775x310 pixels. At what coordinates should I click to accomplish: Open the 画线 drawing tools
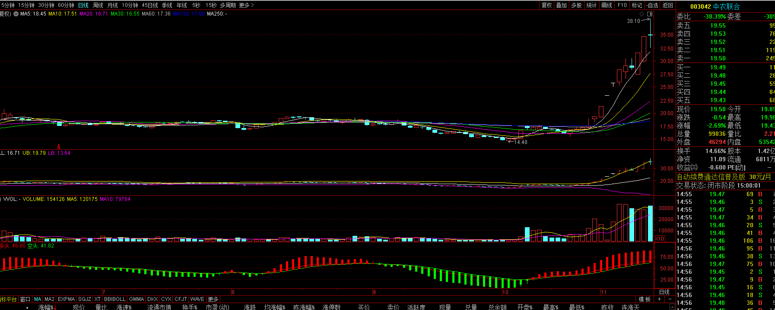tap(607, 5)
